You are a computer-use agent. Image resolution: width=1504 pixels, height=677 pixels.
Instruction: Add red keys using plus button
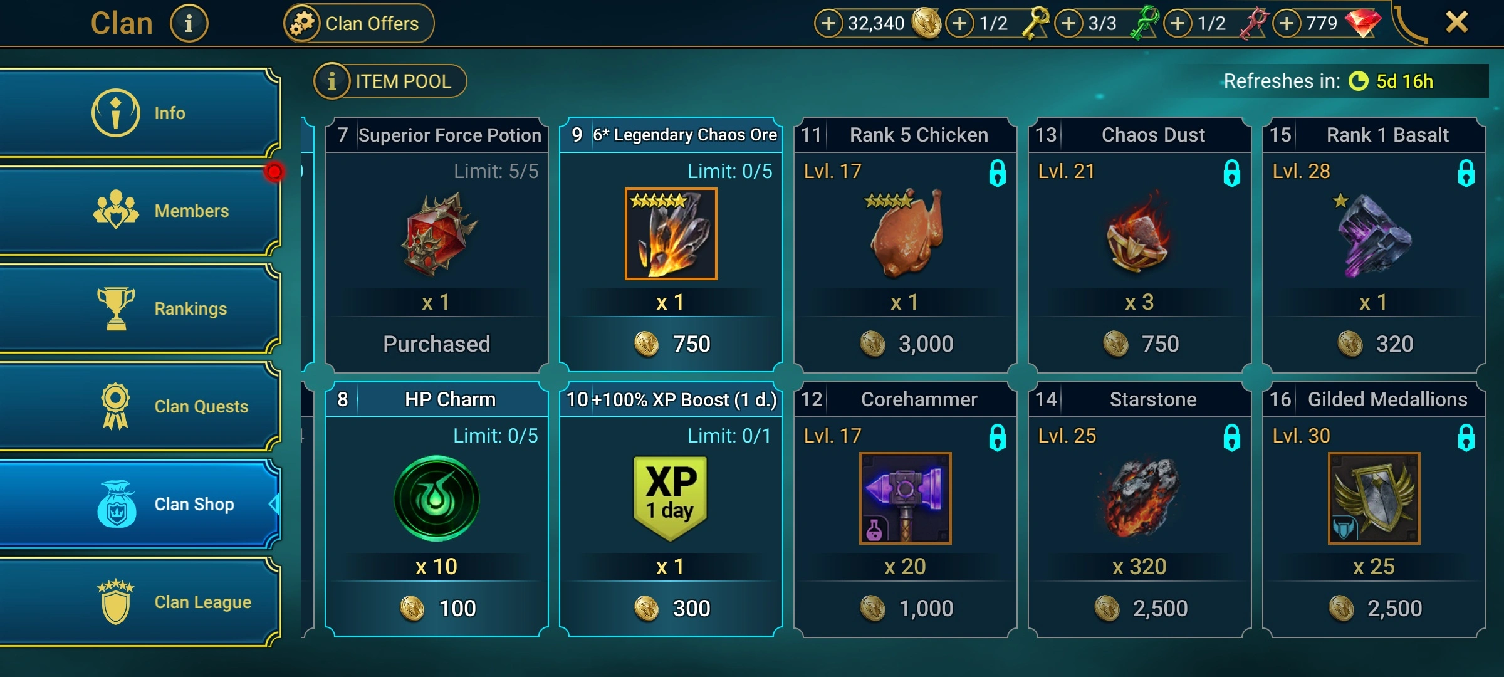coord(1178,24)
